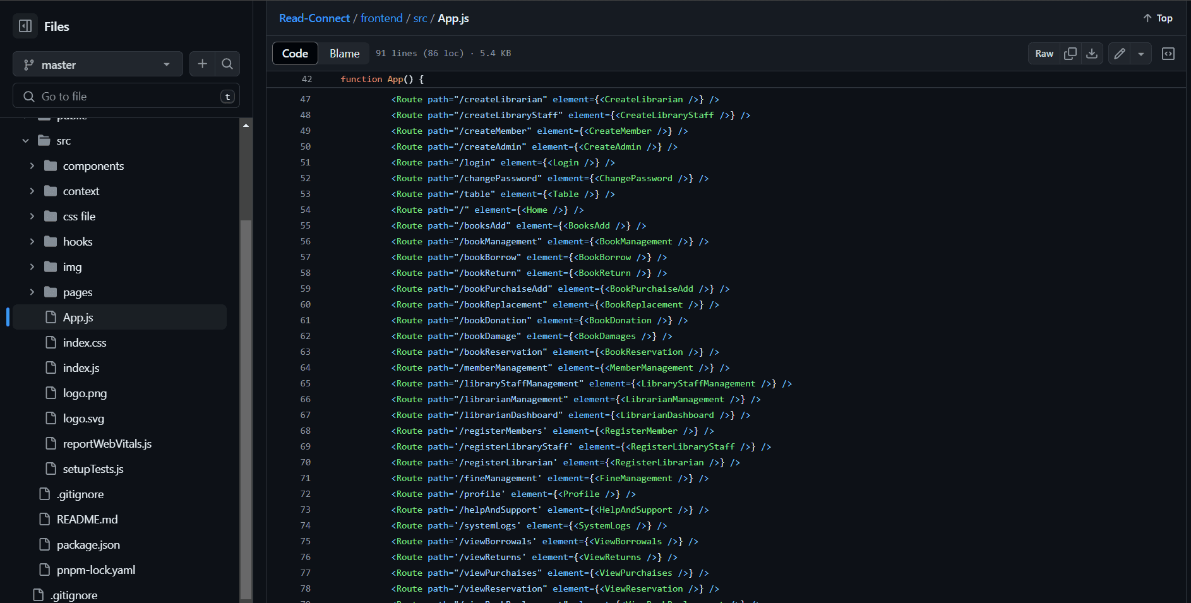Open the context folder
The image size is (1191, 603).
click(81, 191)
